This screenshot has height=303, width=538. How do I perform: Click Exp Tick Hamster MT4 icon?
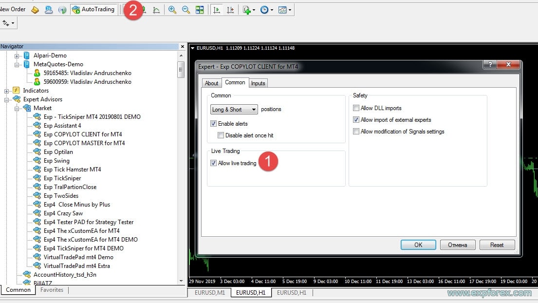tap(37, 169)
